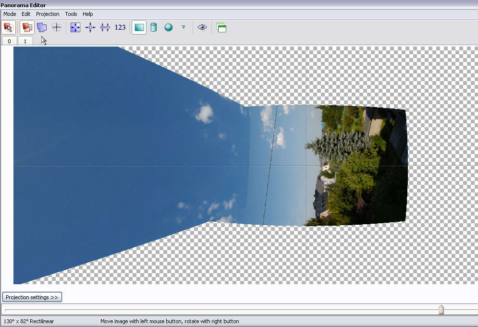Expand the Projection settings panel

(x=32, y=297)
